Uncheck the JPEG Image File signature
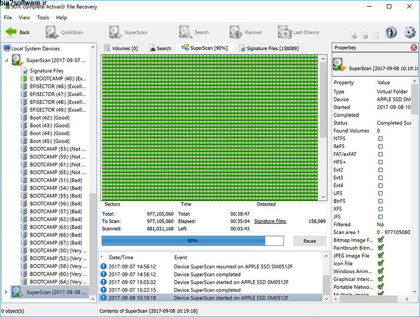Screen dimensions: 420x317 [381, 255]
